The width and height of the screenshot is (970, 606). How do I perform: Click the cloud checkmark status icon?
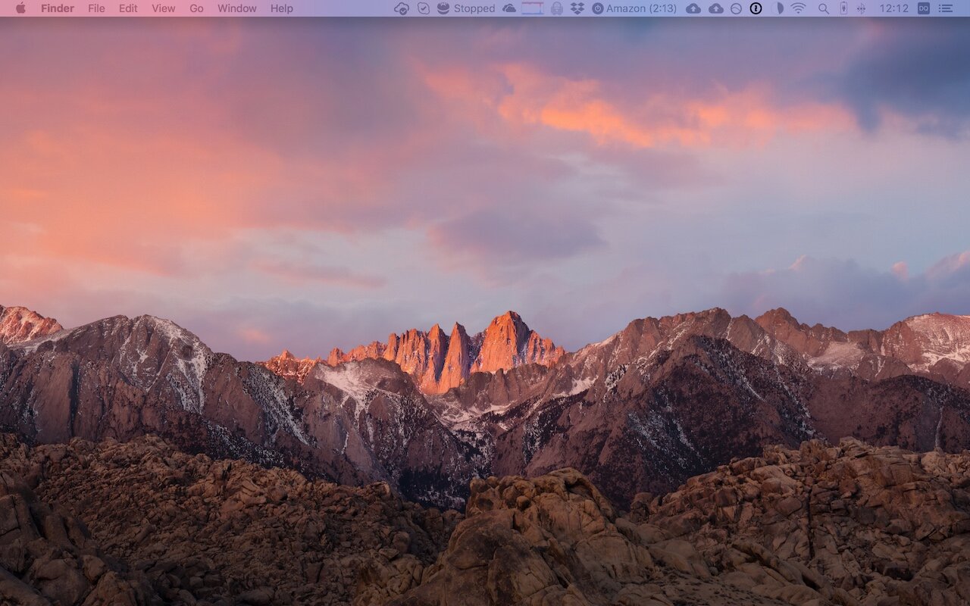click(x=402, y=8)
